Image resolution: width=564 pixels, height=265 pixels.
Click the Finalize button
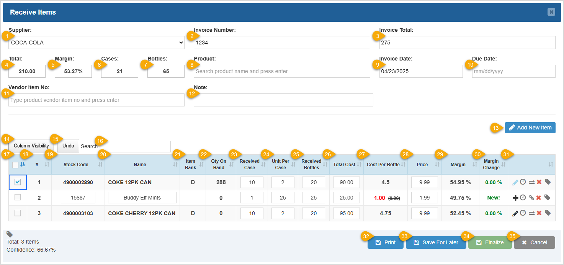coord(490,242)
